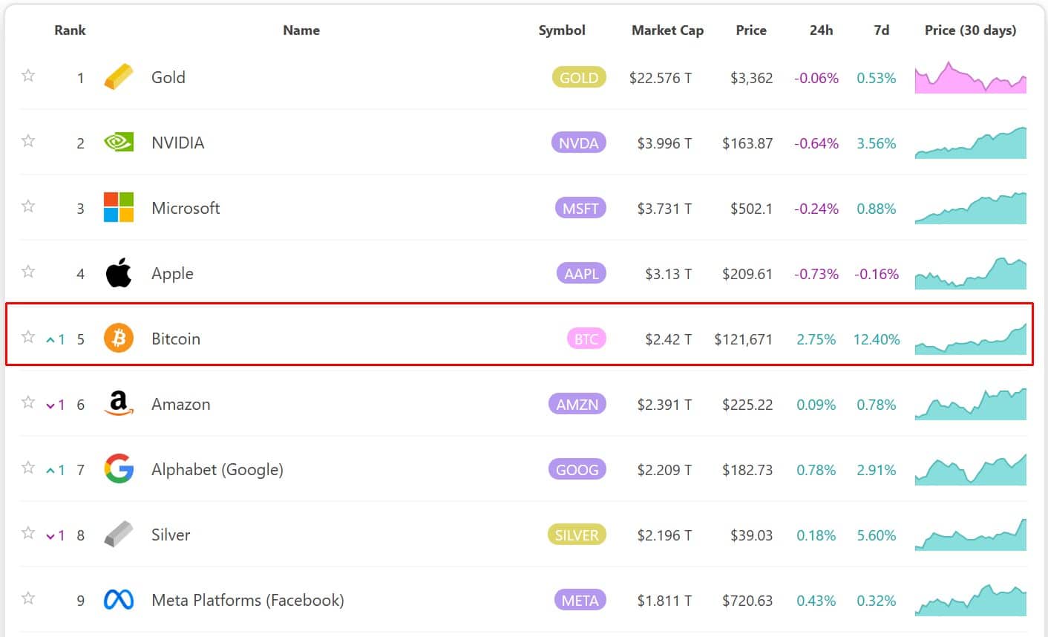Open the Apple asset link

point(172,273)
